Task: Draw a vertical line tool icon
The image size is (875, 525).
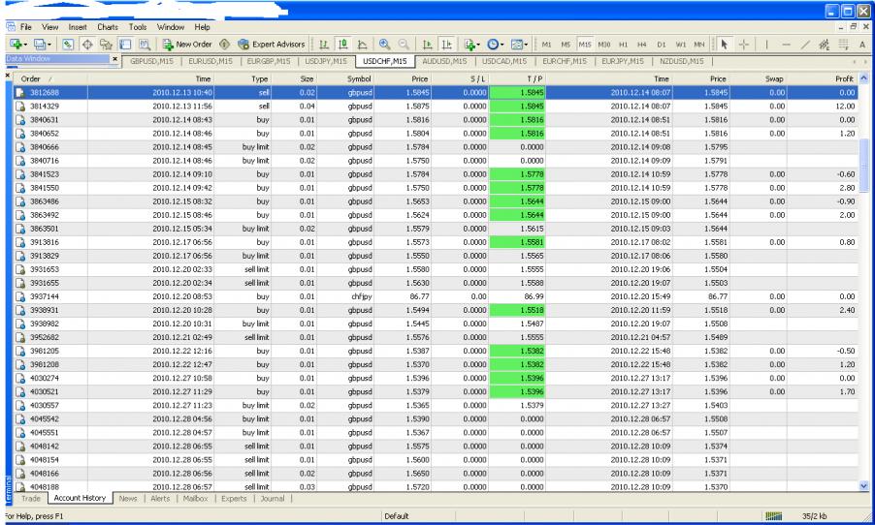Action: pos(766,44)
